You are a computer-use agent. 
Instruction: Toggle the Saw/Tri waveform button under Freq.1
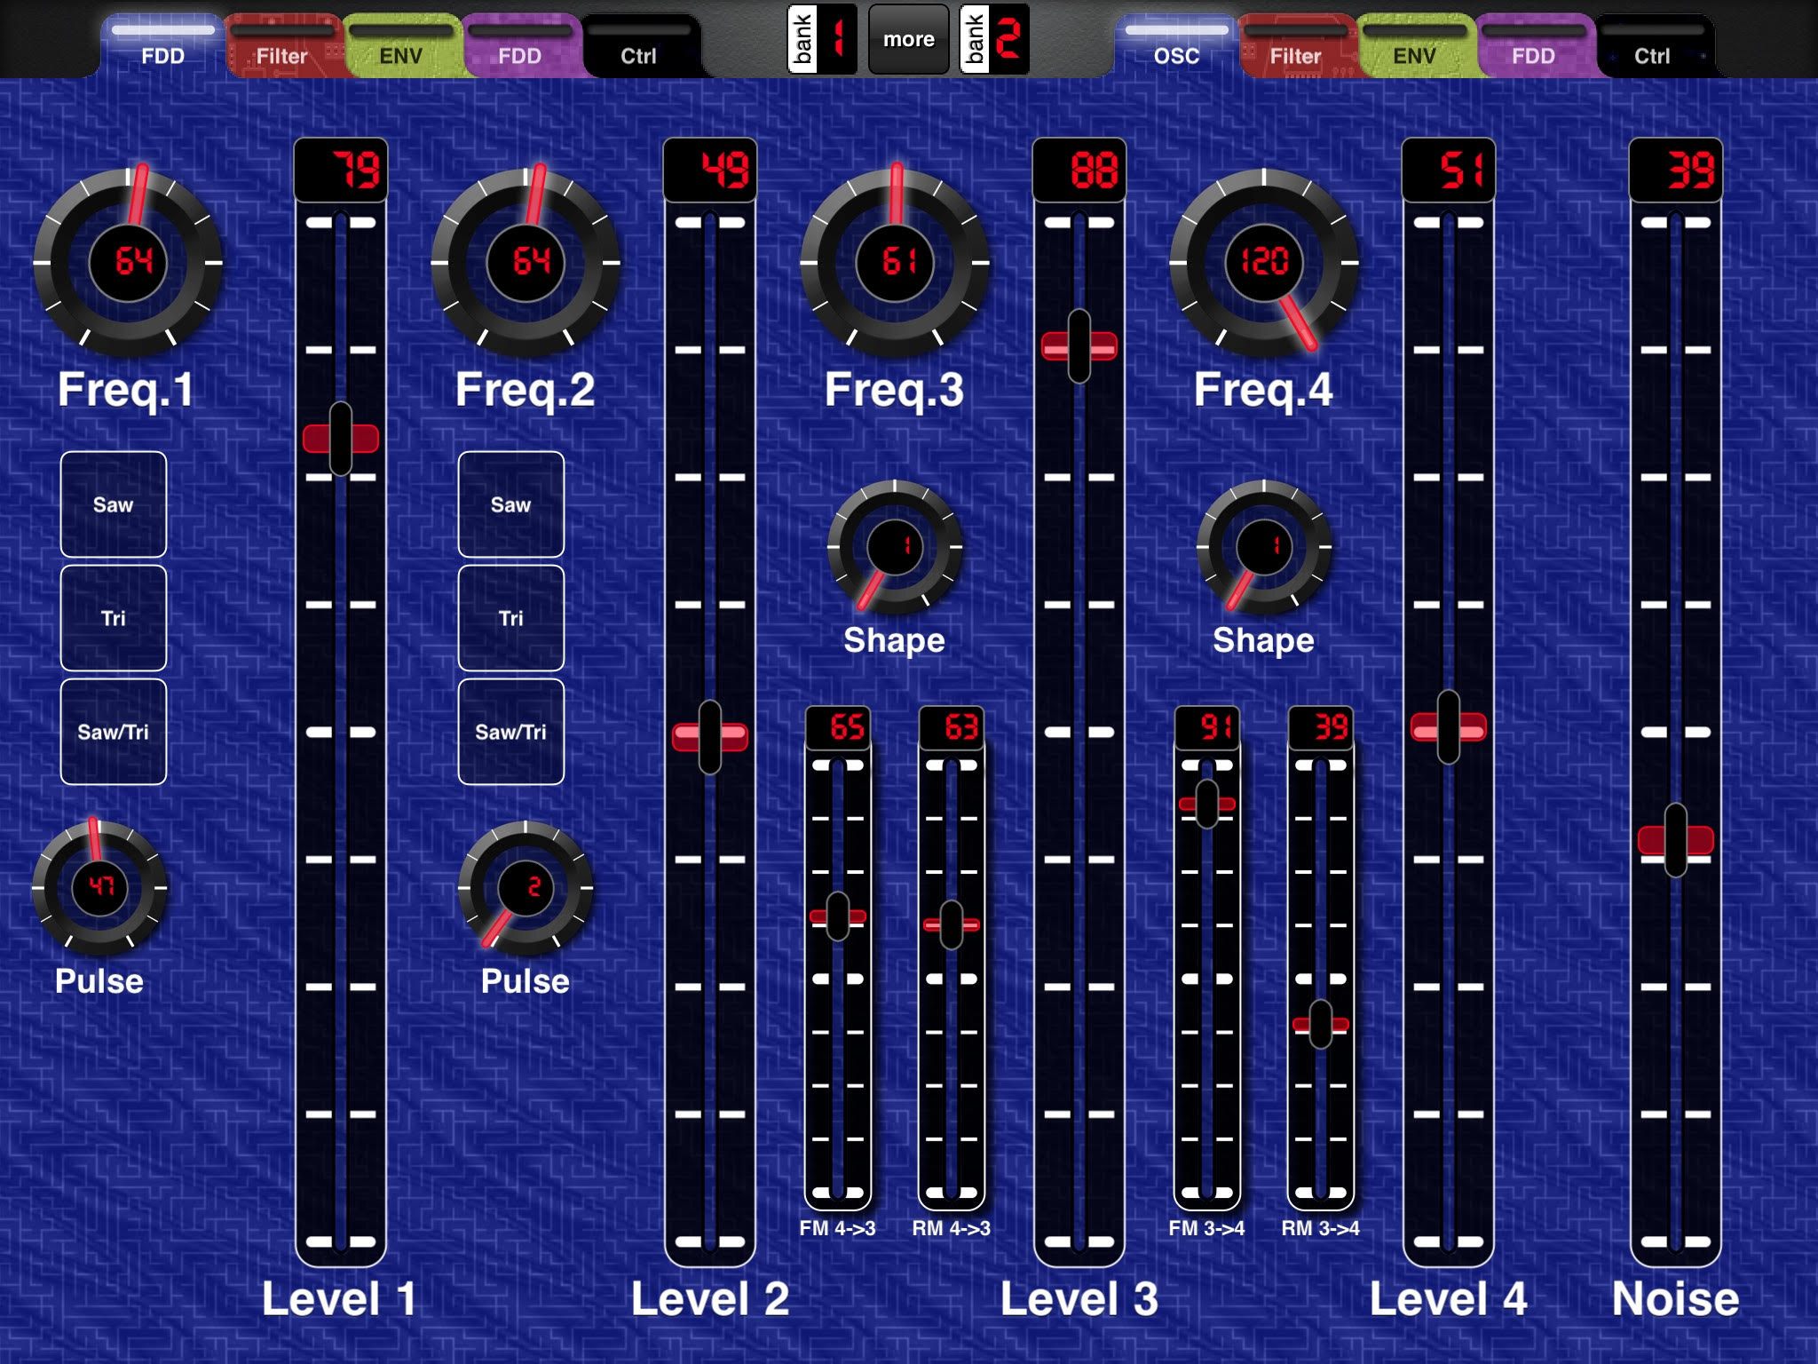[x=114, y=732]
